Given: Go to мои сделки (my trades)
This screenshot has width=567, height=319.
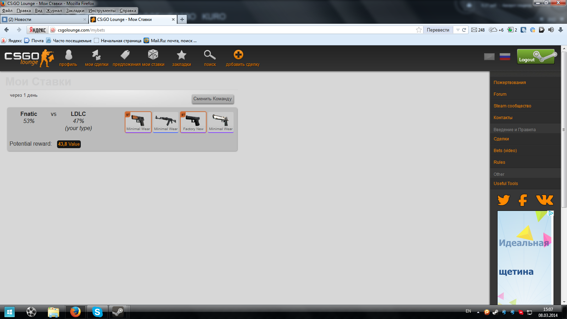Looking at the screenshot, I should [x=96, y=65].
